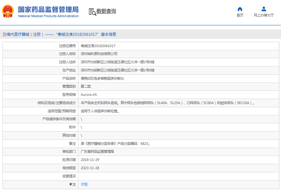Click approval date 2018-11-29
Screen dimensions: 281x191
point(90,160)
